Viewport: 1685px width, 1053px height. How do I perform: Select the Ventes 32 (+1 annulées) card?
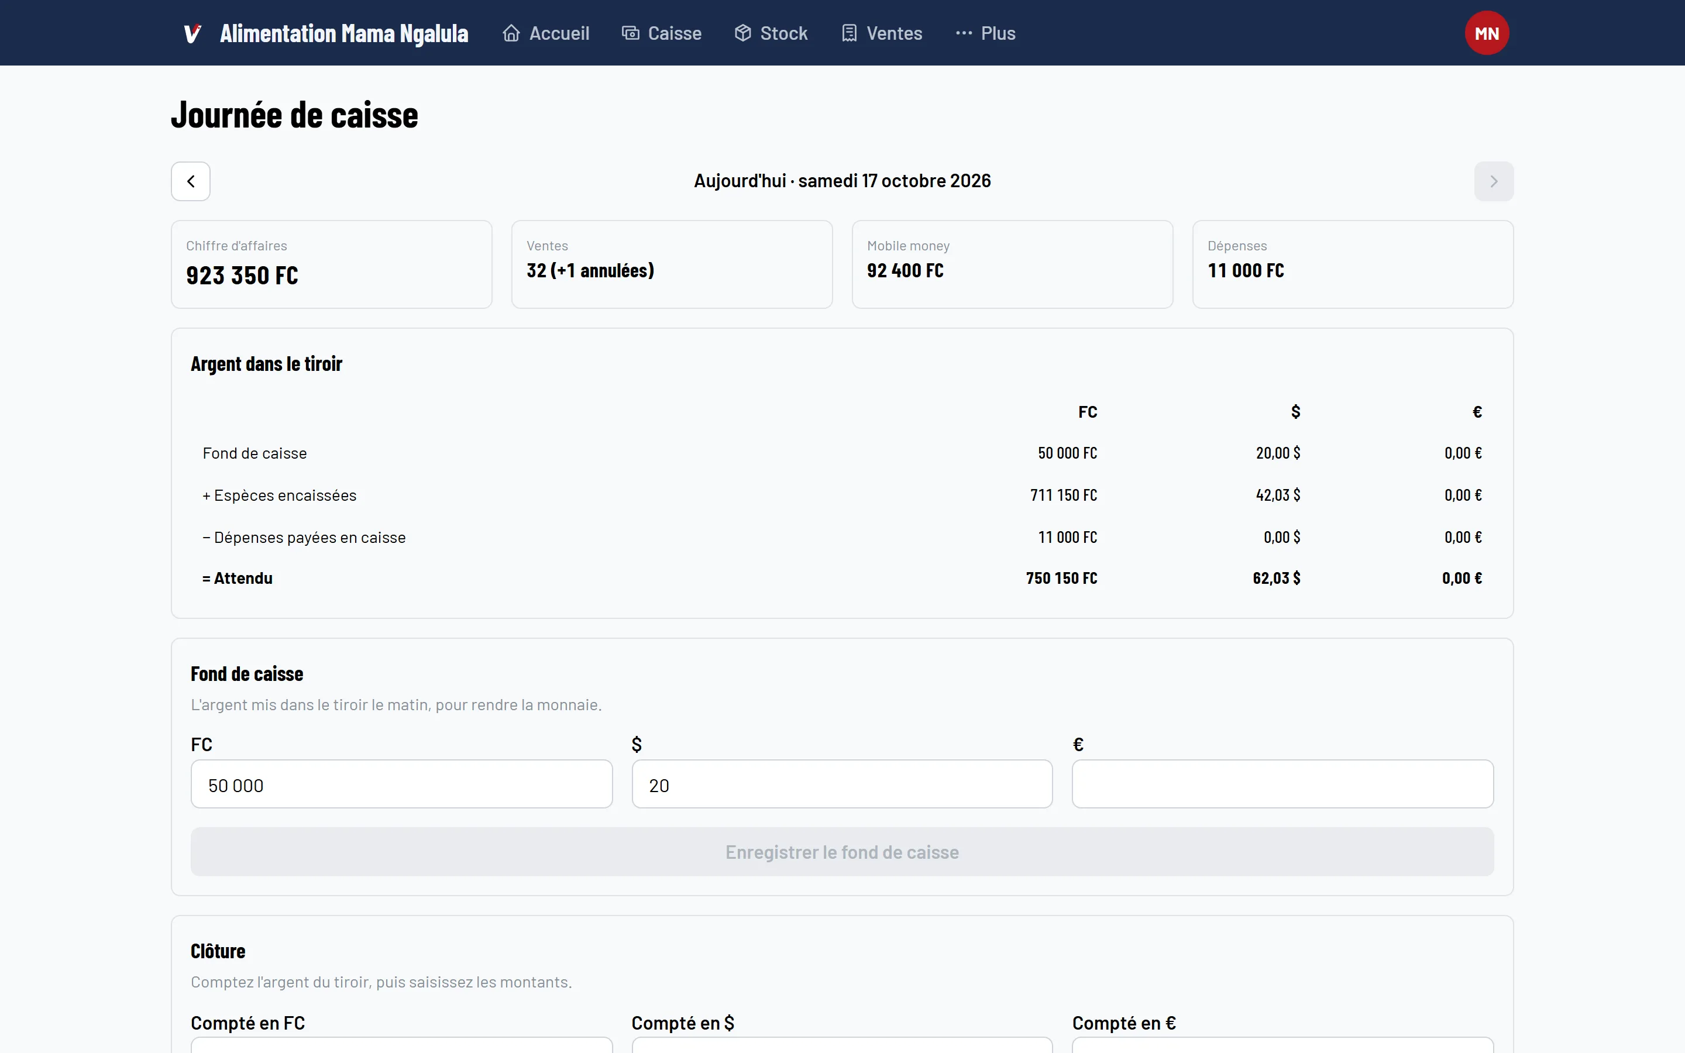pyautogui.click(x=672, y=264)
